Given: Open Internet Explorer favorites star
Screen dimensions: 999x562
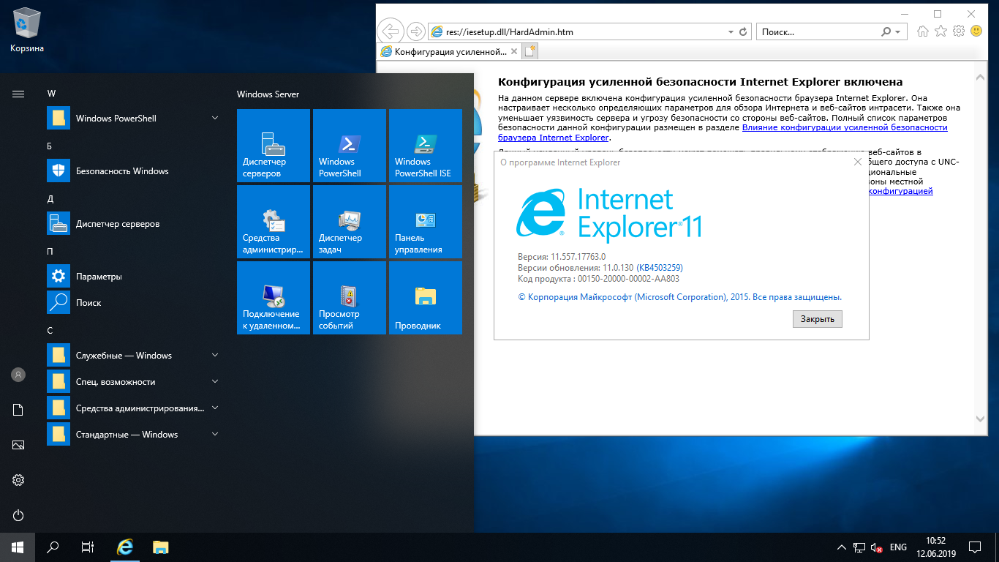Looking at the screenshot, I should (x=941, y=31).
